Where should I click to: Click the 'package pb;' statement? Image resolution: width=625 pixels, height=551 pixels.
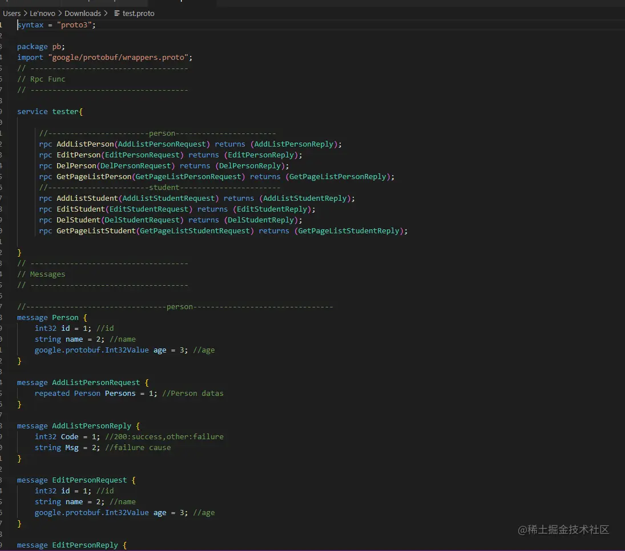point(41,47)
